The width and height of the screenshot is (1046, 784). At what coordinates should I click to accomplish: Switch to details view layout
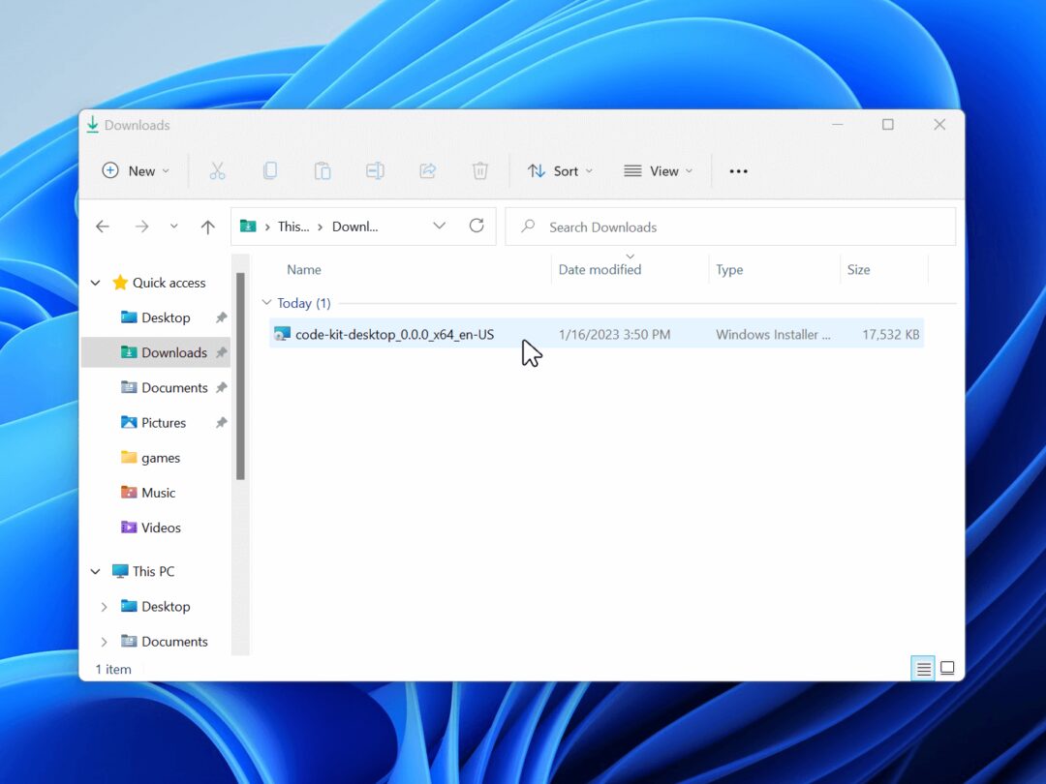[922, 668]
